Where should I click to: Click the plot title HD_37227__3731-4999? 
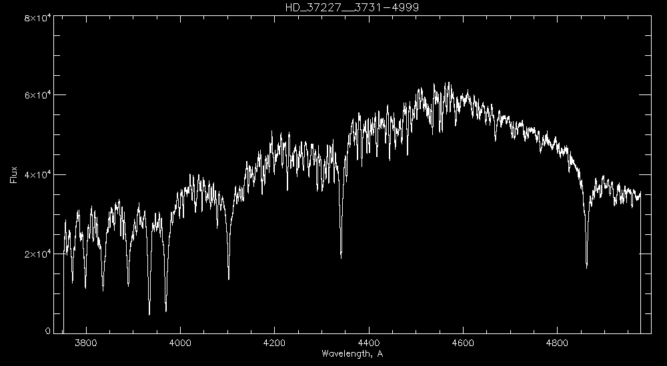pyautogui.click(x=352, y=7)
